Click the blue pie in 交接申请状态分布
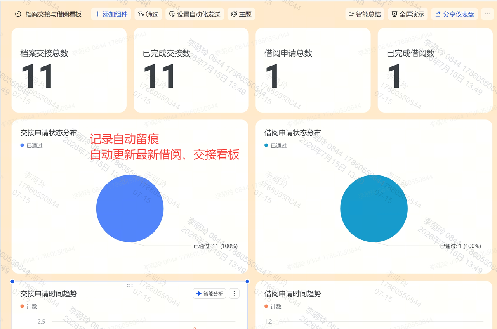The width and height of the screenshot is (497, 329). pos(130,208)
